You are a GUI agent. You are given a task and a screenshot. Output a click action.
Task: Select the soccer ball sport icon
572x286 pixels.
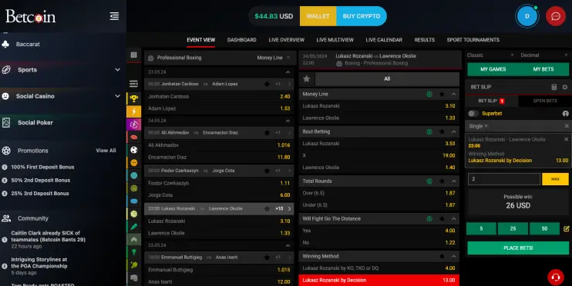(x=134, y=150)
